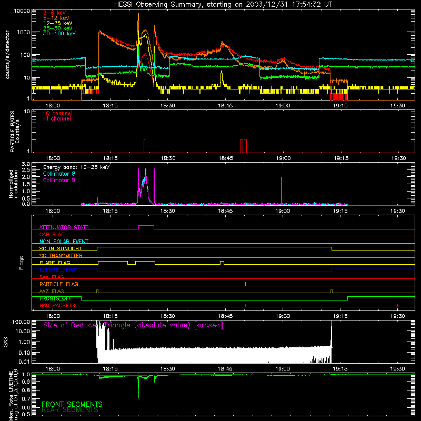The image size is (421, 421).
Task: Select the 6-12 keV legend label
Action: [x=56, y=18]
